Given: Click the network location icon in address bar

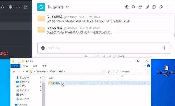Looking at the screenshot, I should (x=32, y=72).
